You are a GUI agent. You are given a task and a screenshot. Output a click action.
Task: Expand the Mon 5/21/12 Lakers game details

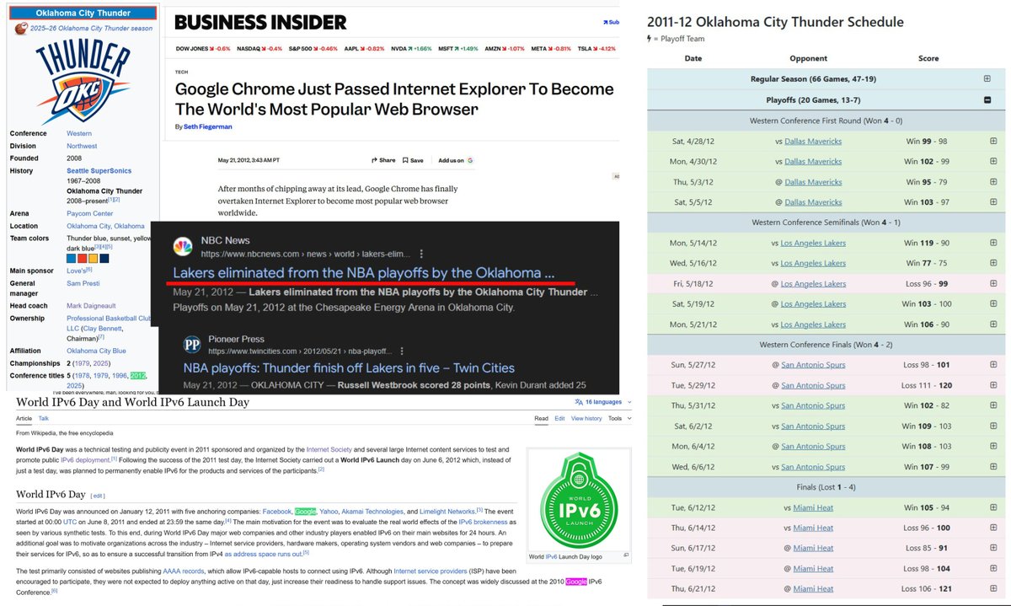tap(993, 324)
